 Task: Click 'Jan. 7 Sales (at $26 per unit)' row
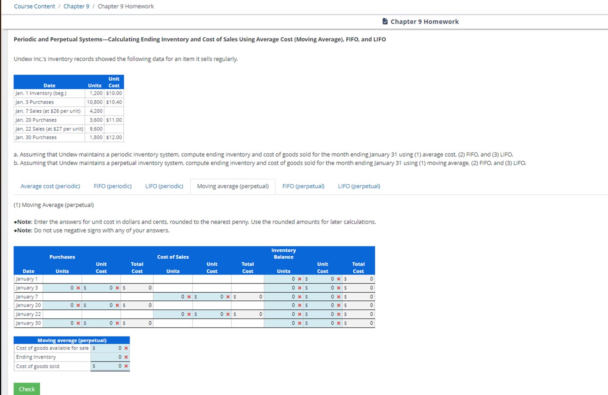point(68,111)
